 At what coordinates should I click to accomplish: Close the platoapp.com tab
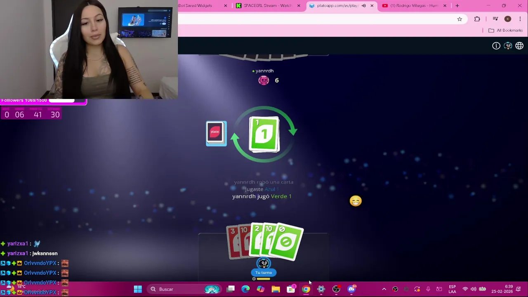click(372, 5)
